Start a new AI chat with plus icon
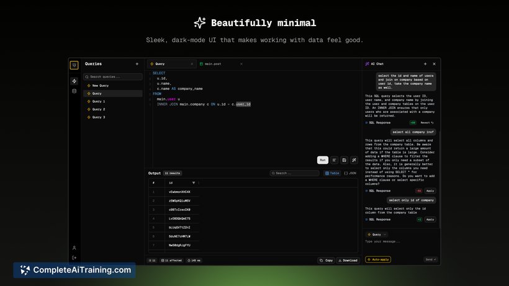This screenshot has width=509, height=286. [x=425, y=64]
